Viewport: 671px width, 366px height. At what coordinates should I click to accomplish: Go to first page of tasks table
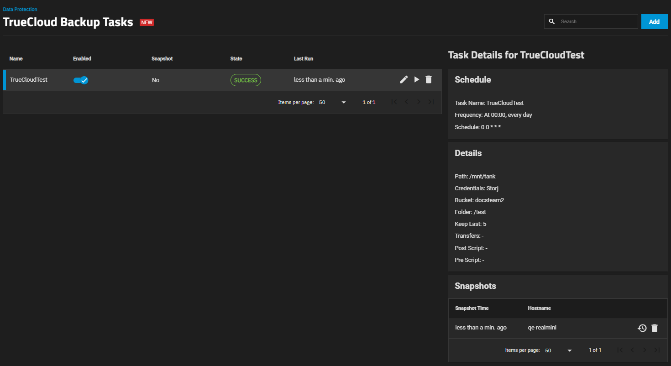394,102
